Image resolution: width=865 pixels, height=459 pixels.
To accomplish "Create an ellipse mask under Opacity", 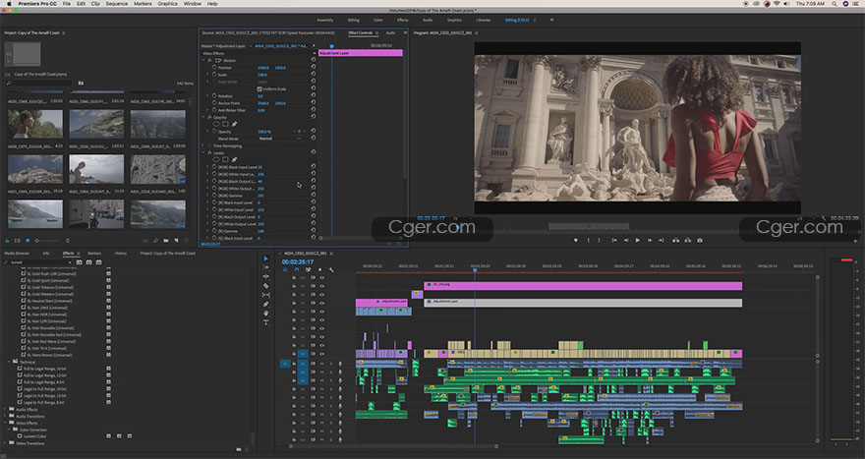I will point(216,124).
